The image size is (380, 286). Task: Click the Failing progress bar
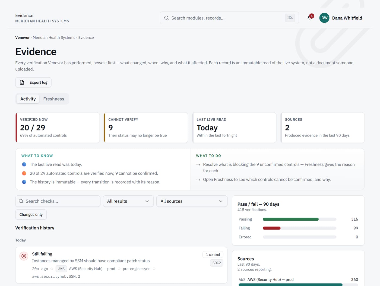299,228
